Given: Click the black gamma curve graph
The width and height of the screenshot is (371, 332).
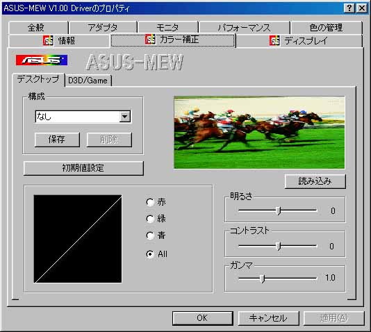Looking at the screenshot, I should pyautogui.click(x=78, y=239).
